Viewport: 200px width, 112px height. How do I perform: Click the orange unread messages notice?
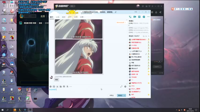point(120,23)
